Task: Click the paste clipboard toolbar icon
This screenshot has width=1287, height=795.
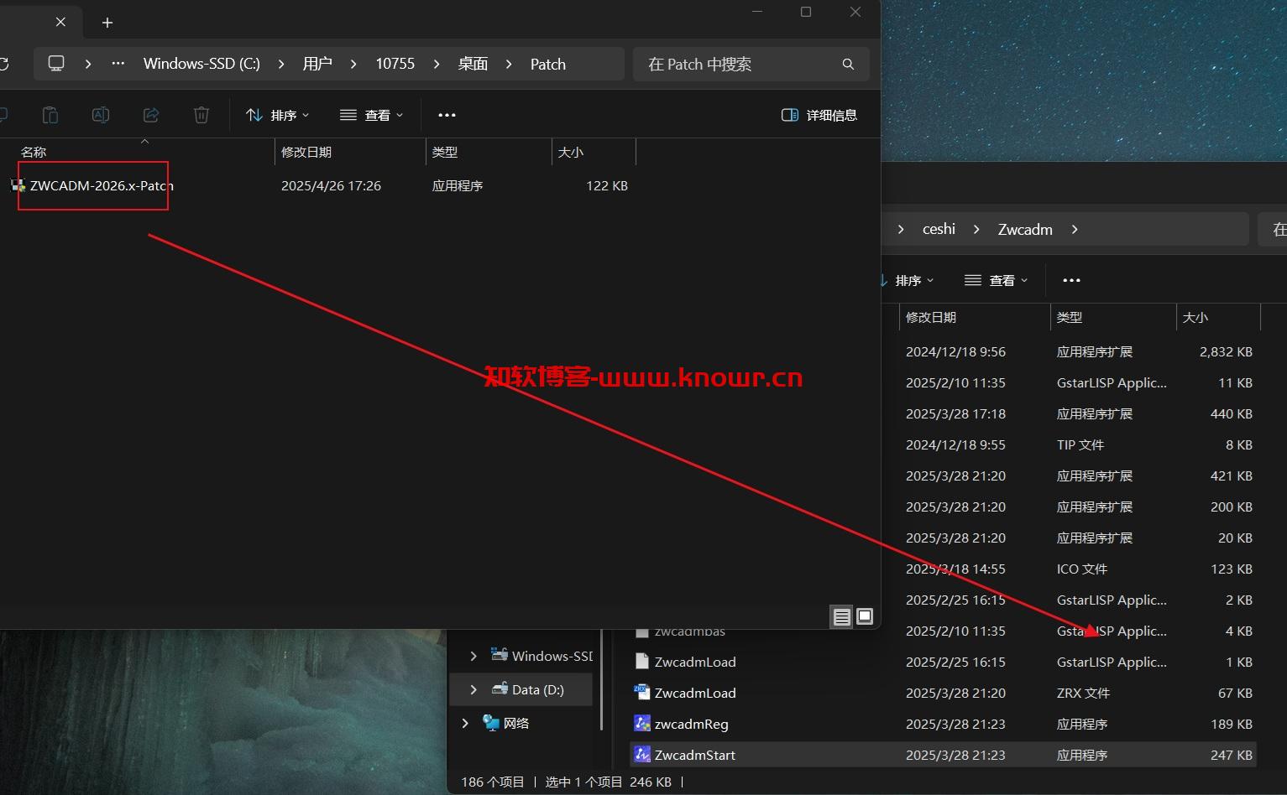Action: (x=50, y=115)
